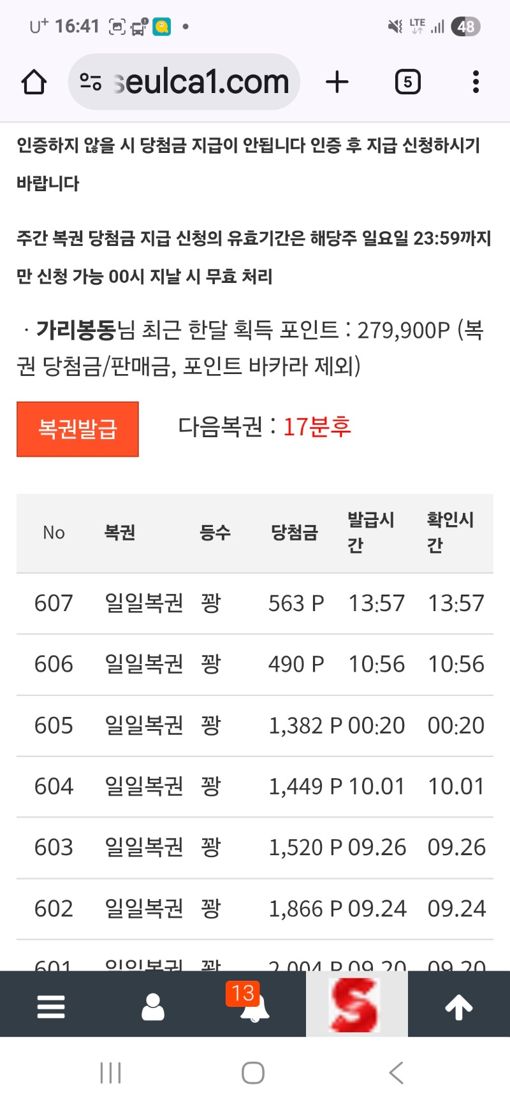The height and width of the screenshot is (1105, 510).
Task: Tap the 당첨금 column header
Action: [x=295, y=533]
